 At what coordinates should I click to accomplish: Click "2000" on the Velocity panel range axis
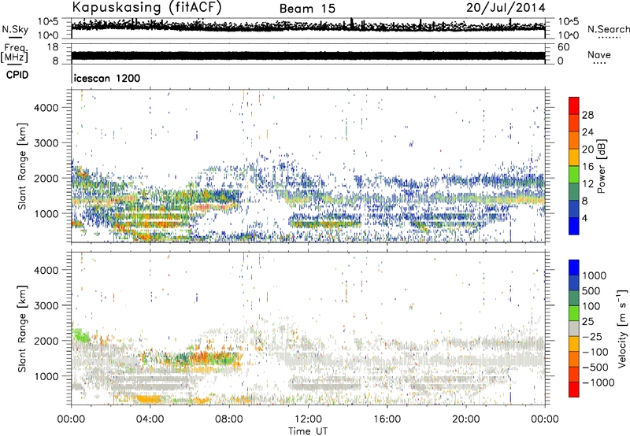coord(46,341)
